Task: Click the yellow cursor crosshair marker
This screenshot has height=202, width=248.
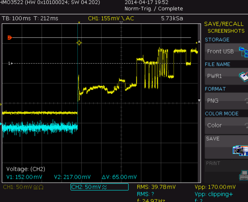Action: click(x=79, y=43)
